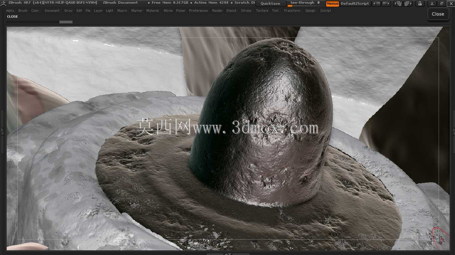Click the ZBrush logo icon
455x255 pixels.
click(x=3, y=3)
